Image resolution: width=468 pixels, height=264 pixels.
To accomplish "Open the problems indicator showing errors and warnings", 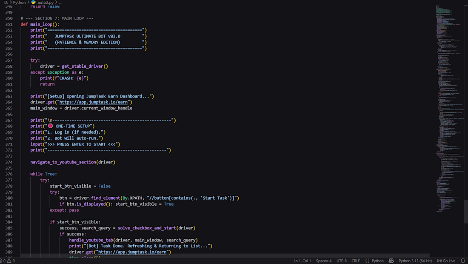I will coord(8,261).
